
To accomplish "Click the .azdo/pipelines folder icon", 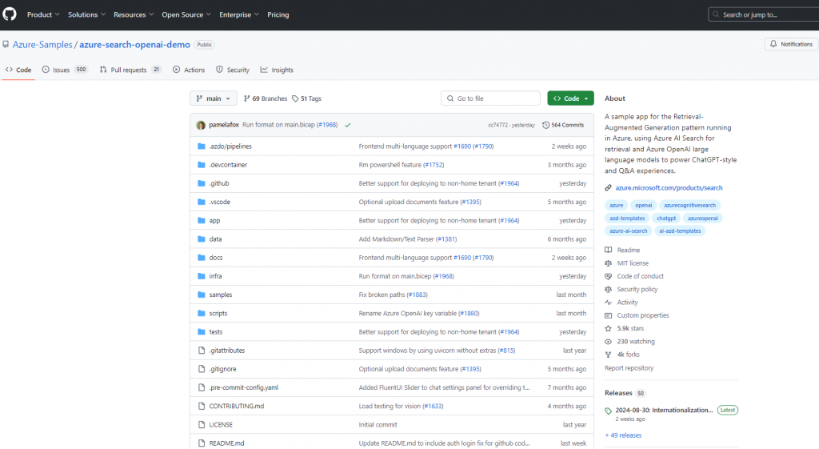I will click(202, 146).
